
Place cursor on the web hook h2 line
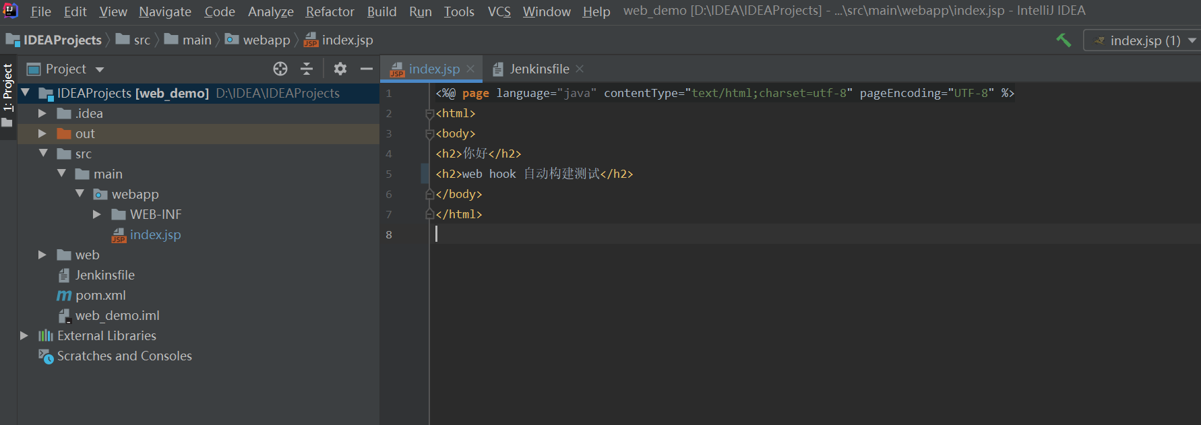pos(534,174)
